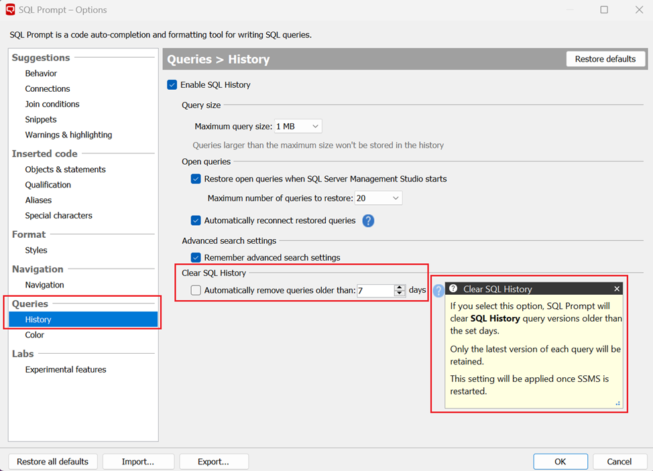This screenshot has width=653, height=471.
Task: Increase the days value with up arrow
Action: point(400,287)
